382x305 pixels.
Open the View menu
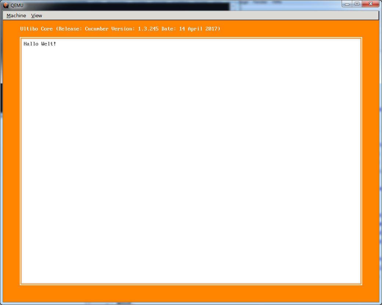coord(36,15)
